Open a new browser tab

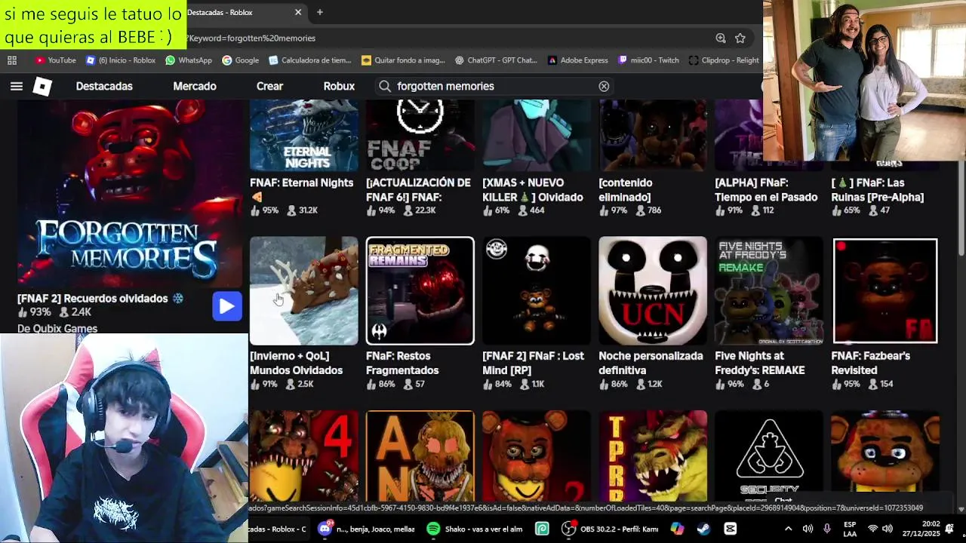click(x=320, y=12)
